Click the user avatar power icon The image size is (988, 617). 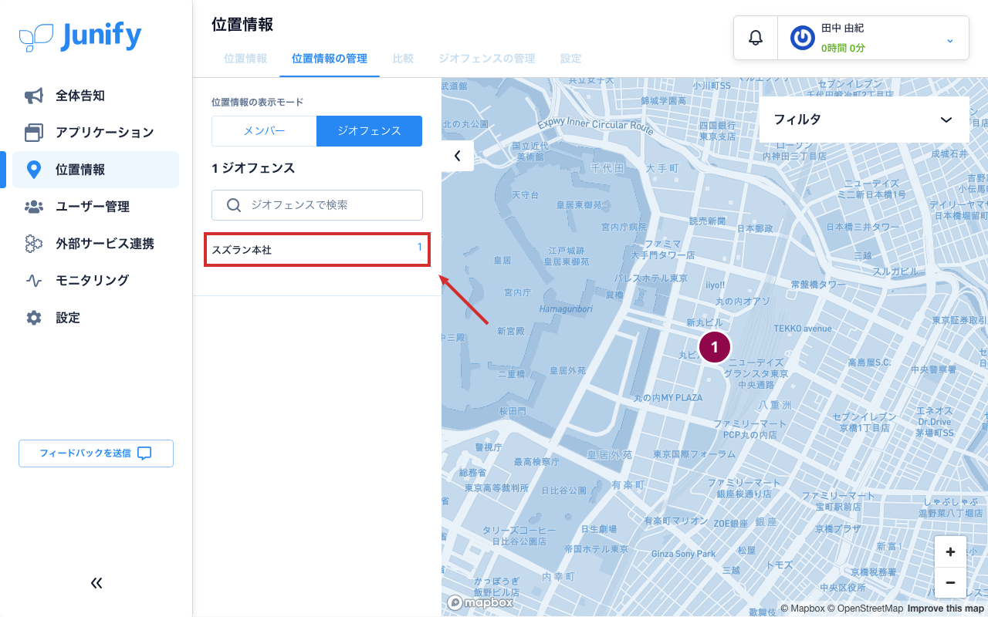tap(802, 38)
